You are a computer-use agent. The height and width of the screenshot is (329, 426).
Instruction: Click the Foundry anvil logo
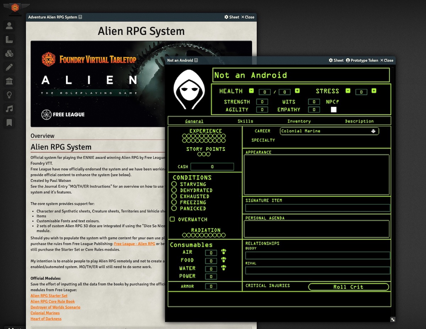[15, 7]
